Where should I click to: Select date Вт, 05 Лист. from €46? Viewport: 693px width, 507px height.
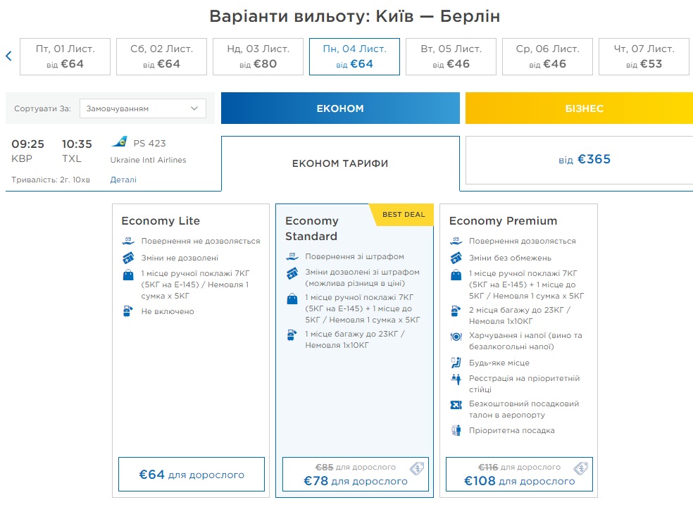coord(451,56)
